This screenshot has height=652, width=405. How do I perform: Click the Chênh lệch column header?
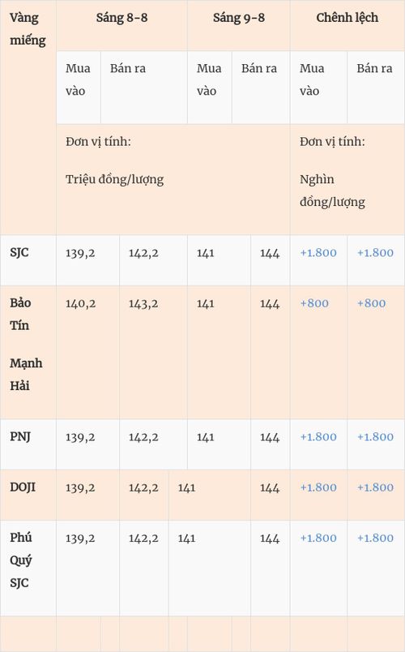(347, 18)
